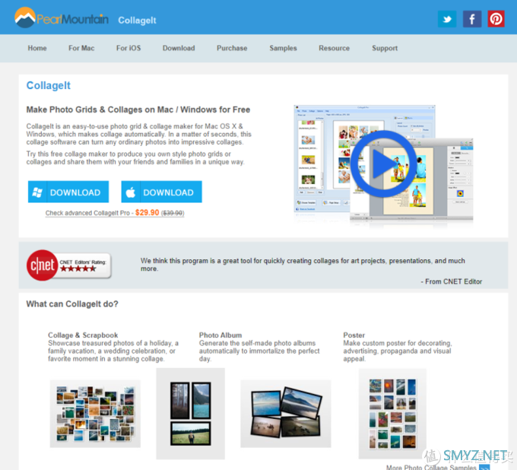The height and width of the screenshot is (470, 517).
Task: Click the CollageIt page heading
Action: [x=49, y=85]
